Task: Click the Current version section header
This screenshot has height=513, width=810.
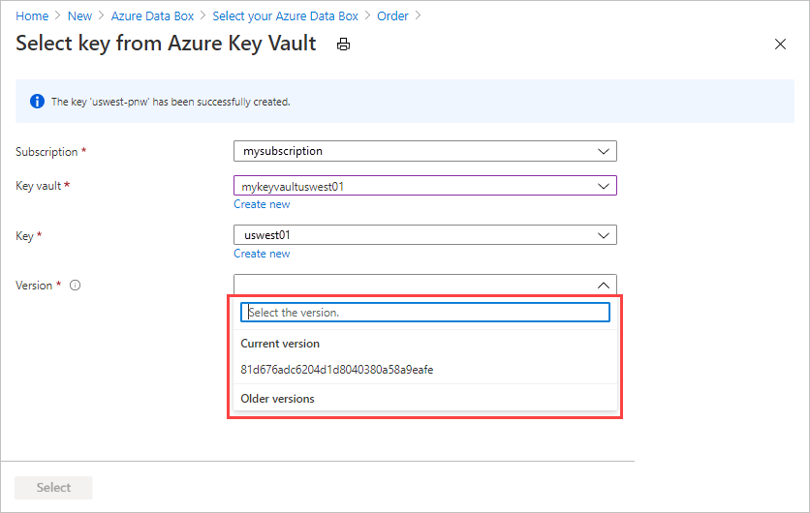Action: (280, 344)
